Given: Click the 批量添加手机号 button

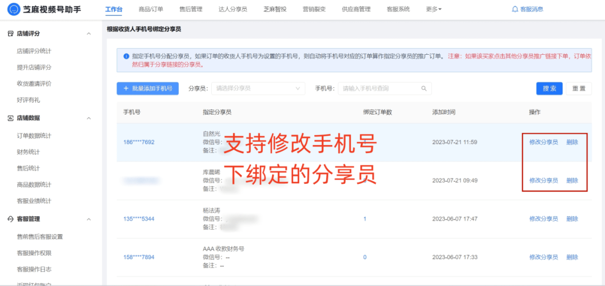Looking at the screenshot, I should [x=148, y=88].
